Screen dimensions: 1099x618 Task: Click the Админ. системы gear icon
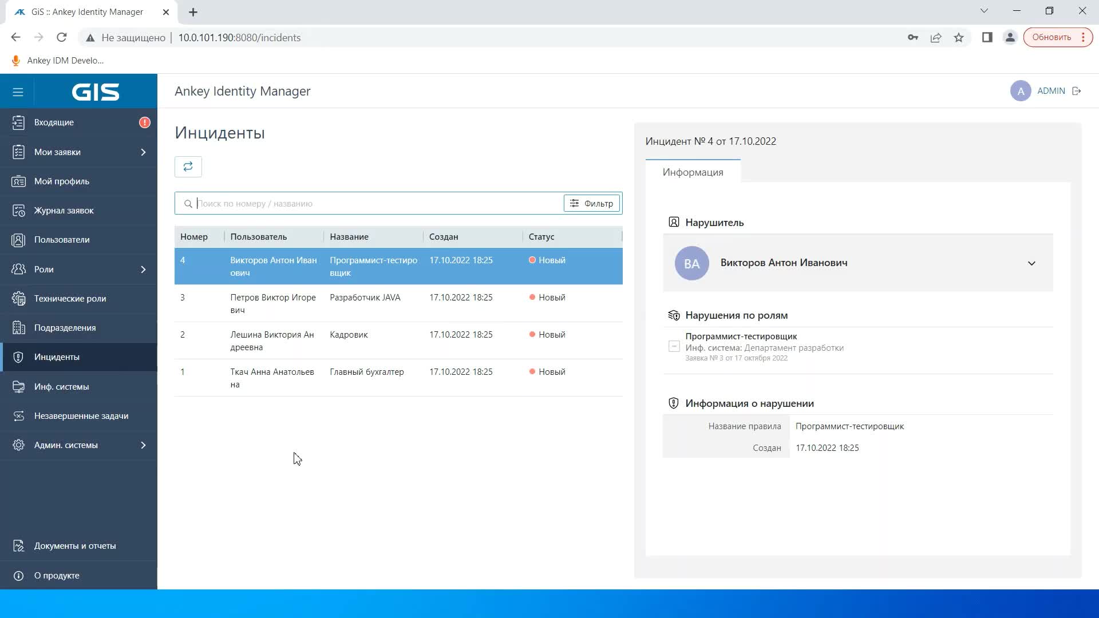[18, 445]
